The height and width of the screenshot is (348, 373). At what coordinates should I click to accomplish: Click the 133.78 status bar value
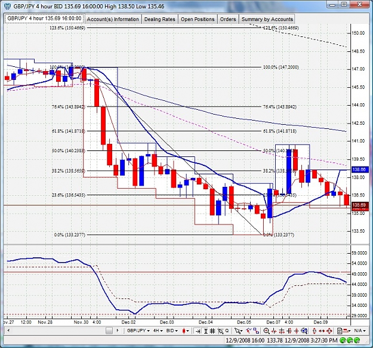(275, 341)
